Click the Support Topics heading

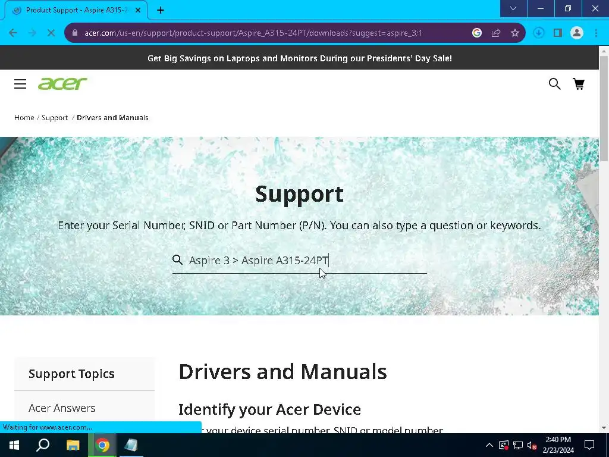tap(71, 374)
